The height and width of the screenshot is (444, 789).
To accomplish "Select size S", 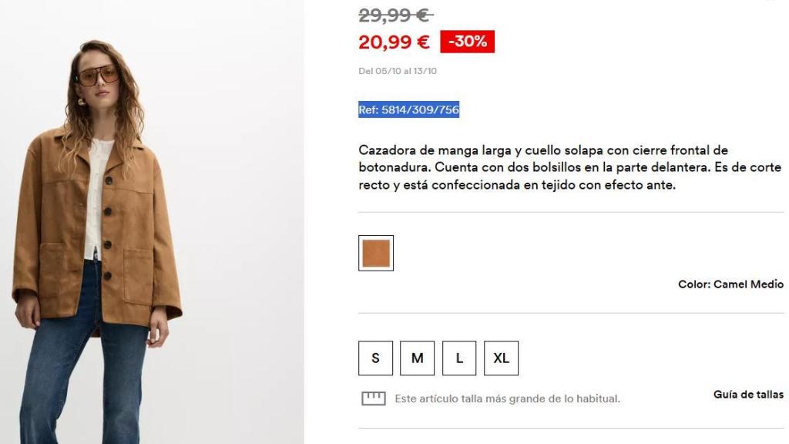I will tap(375, 358).
